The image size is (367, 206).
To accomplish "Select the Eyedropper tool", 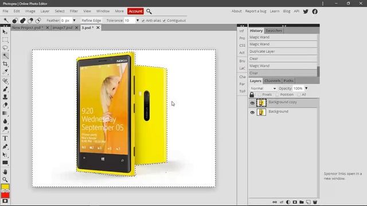I will point(5,72).
